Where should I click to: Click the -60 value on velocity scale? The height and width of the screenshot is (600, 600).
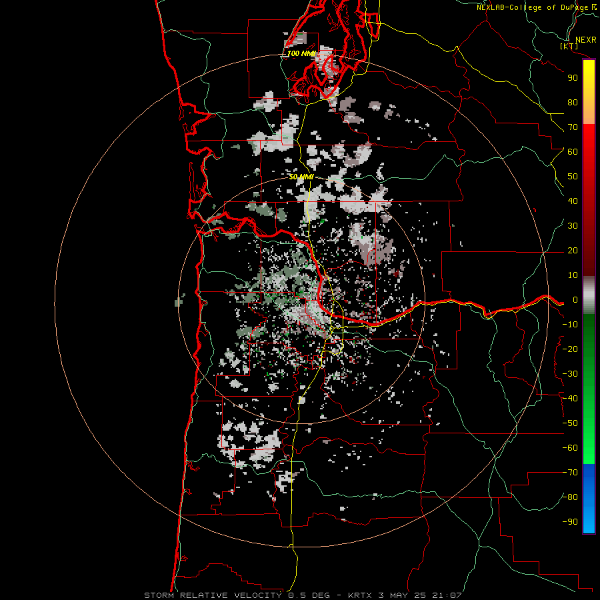[x=570, y=448]
